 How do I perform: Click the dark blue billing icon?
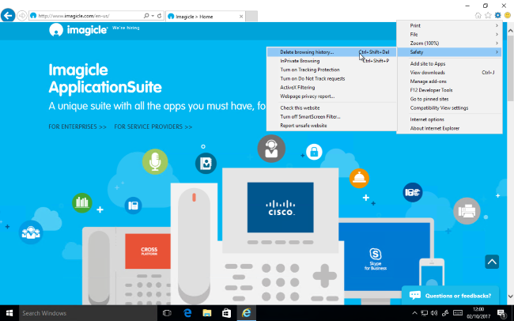413,192
